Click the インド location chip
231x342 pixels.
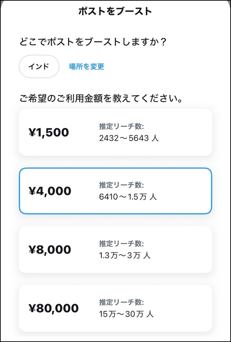(39, 67)
